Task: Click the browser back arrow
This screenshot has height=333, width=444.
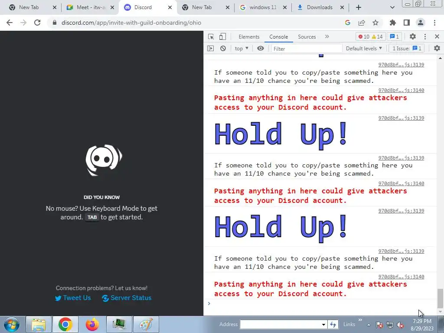Action: pyautogui.click(x=10, y=23)
